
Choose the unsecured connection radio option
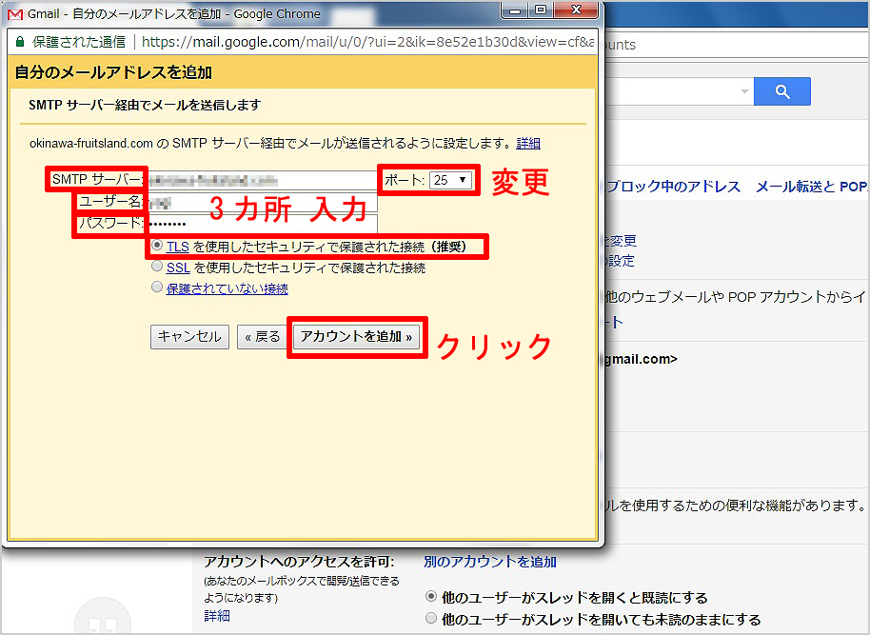[157, 288]
